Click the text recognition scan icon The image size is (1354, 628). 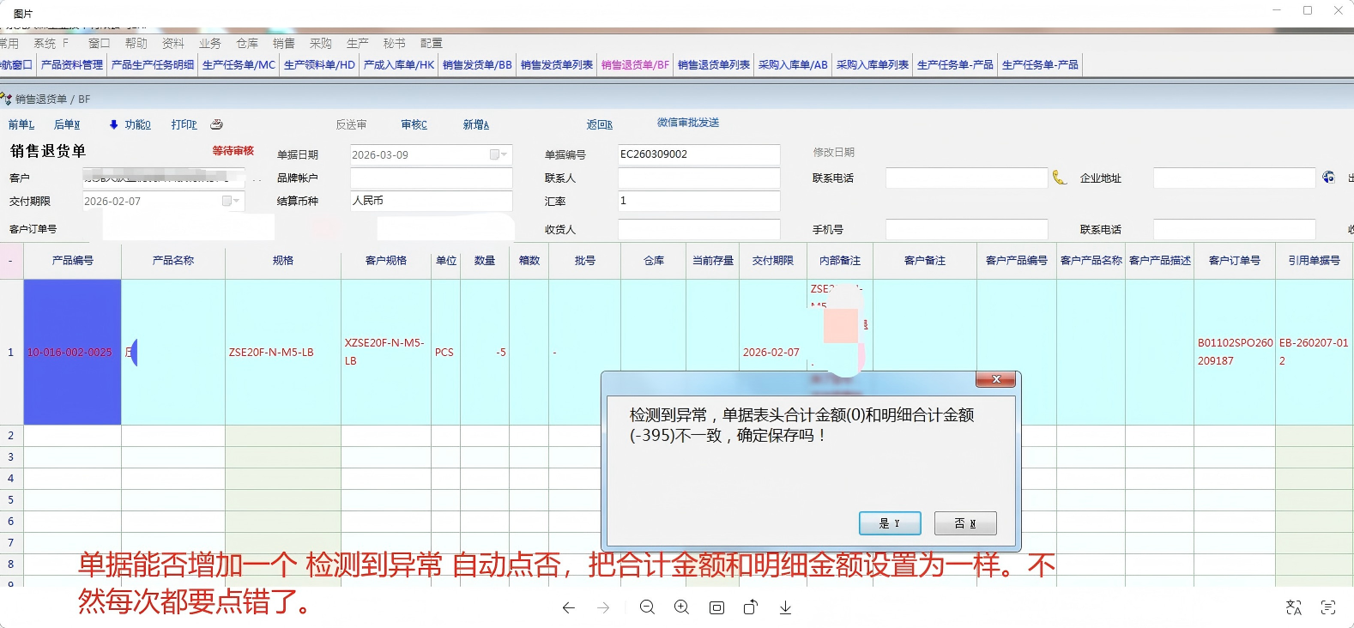coord(1328,607)
